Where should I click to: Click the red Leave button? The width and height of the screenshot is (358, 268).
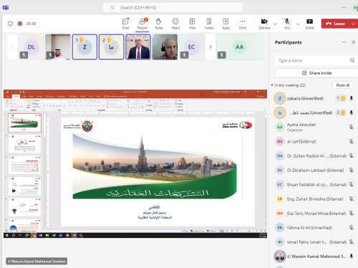tap(335, 24)
